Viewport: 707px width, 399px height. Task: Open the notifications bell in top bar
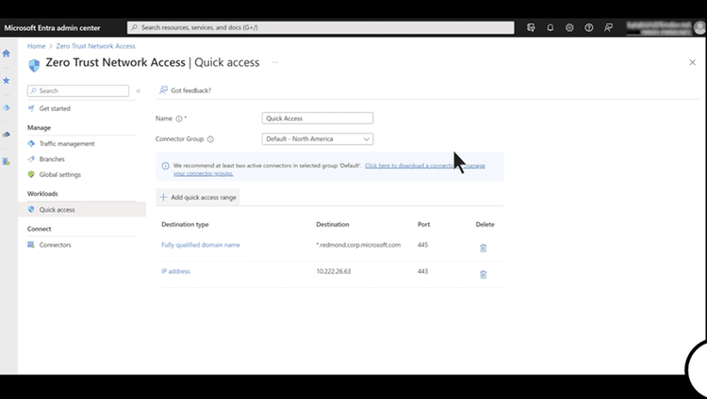pos(551,28)
